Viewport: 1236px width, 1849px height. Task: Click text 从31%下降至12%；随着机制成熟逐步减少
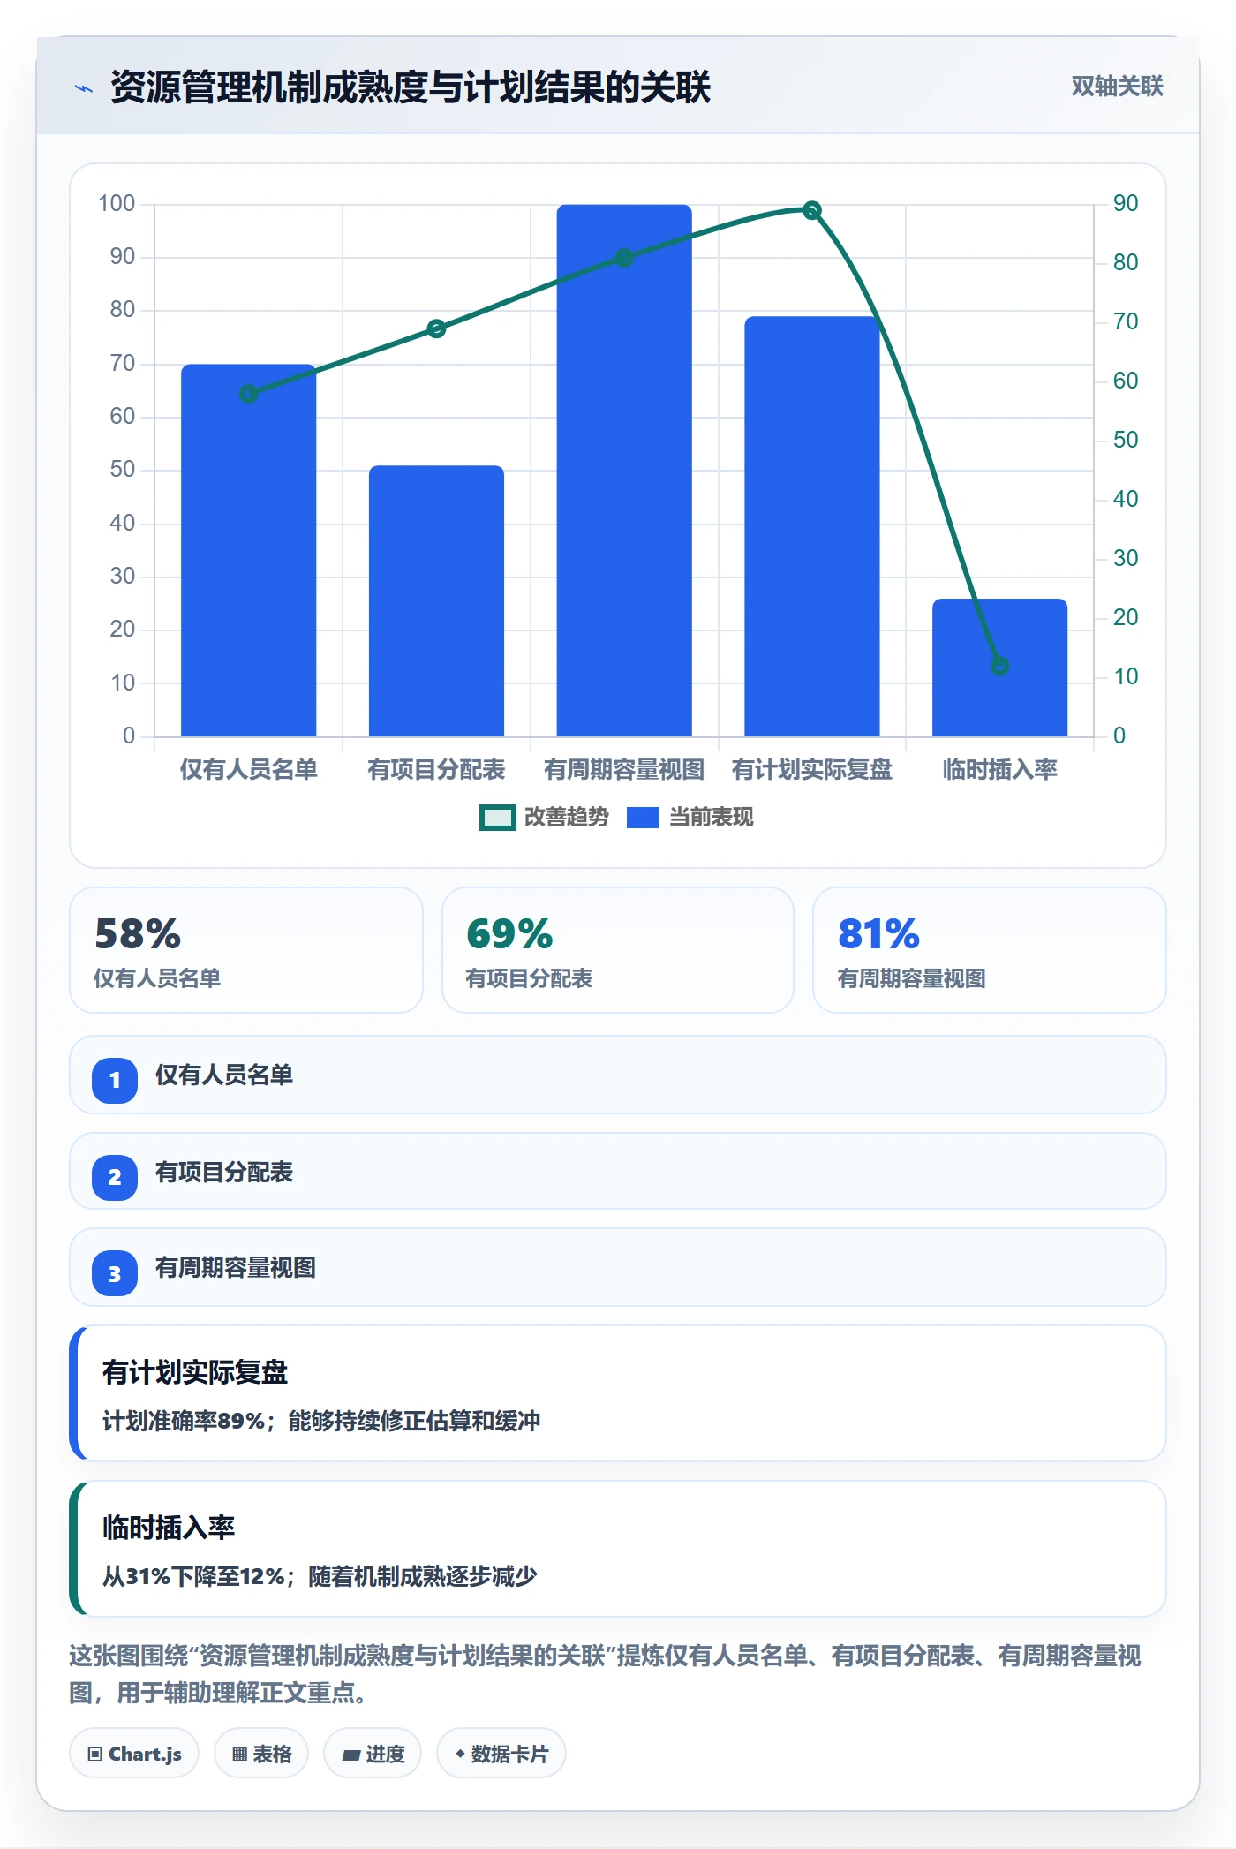(x=320, y=1576)
